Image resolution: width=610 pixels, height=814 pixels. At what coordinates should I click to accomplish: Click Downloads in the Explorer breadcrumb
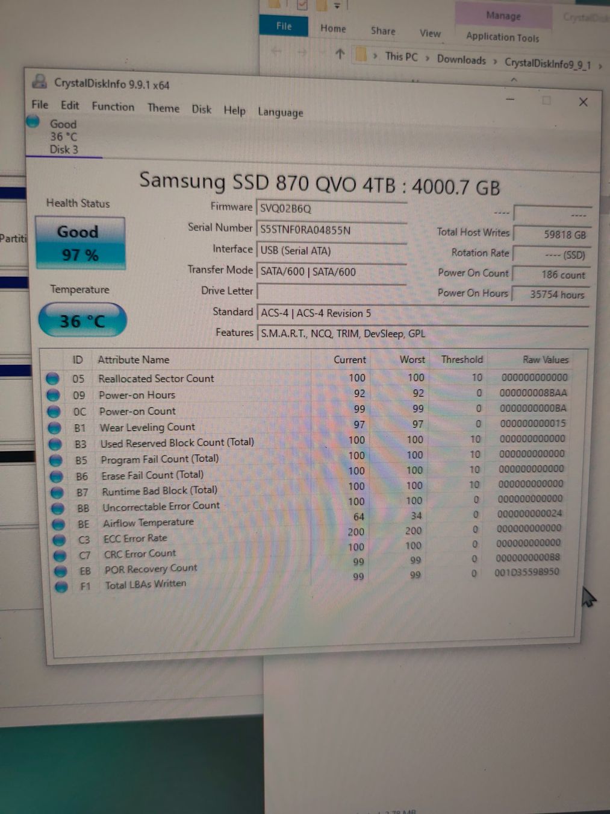[461, 59]
